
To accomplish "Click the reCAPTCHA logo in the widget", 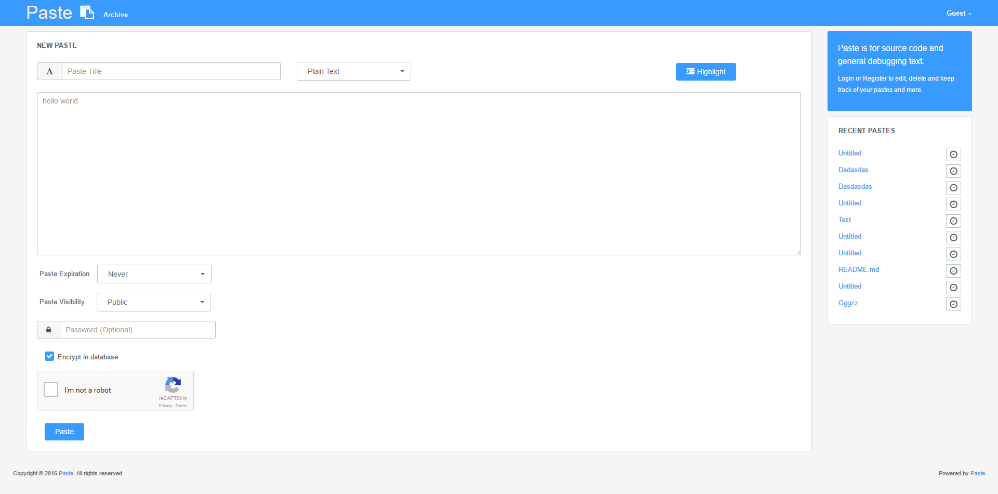I will [x=173, y=386].
